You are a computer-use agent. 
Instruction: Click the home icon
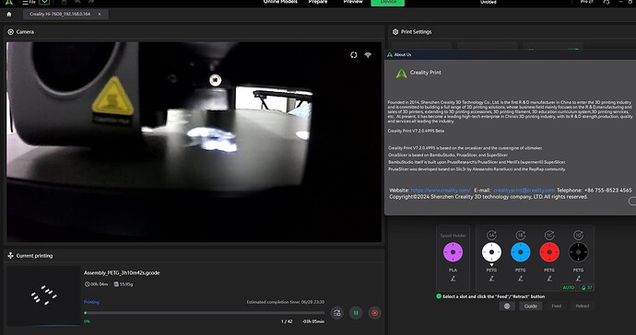coord(9,14)
